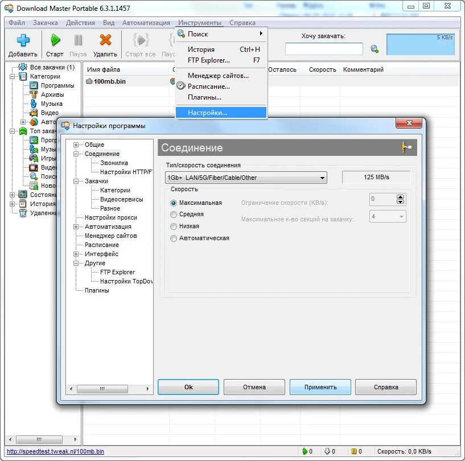
Task: Collapse the Другие settings node
Action: click(x=76, y=264)
